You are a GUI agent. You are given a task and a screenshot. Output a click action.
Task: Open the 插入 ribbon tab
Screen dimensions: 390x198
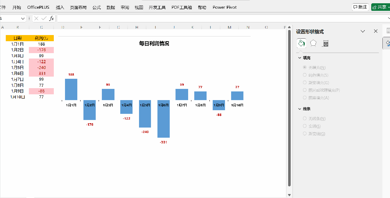(x=60, y=7)
